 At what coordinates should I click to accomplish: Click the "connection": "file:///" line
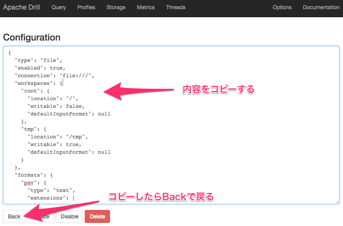point(55,76)
